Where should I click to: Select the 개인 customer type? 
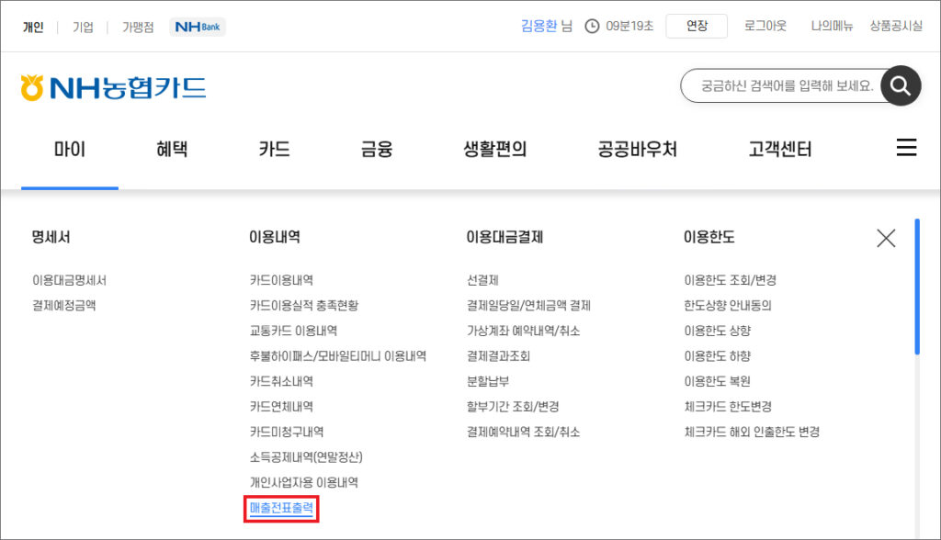click(x=34, y=27)
